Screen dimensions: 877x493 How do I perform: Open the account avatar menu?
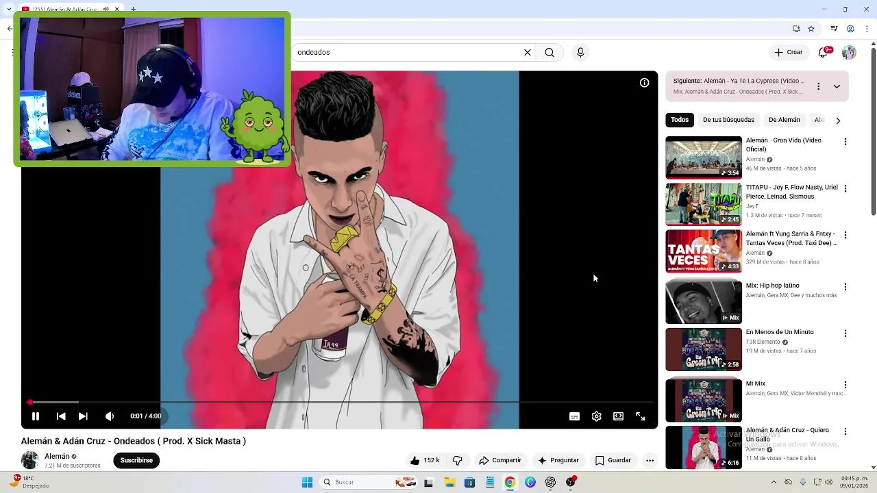[x=849, y=53]
